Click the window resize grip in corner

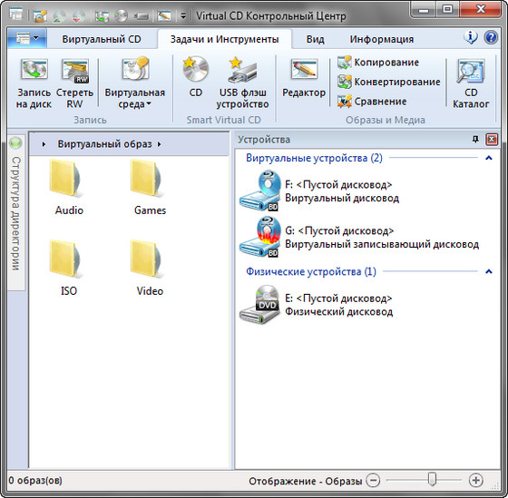[495, 485]
